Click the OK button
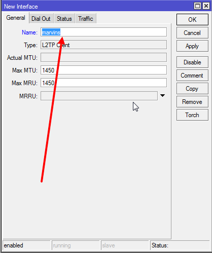212x253 pixels. [x=192, y=20]
